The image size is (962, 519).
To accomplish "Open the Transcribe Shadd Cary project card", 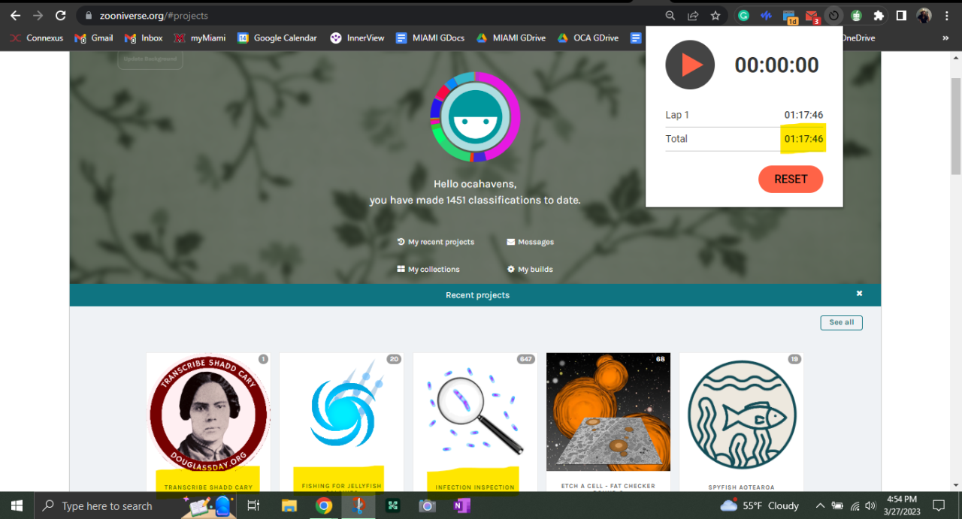I will pos(208,422).
